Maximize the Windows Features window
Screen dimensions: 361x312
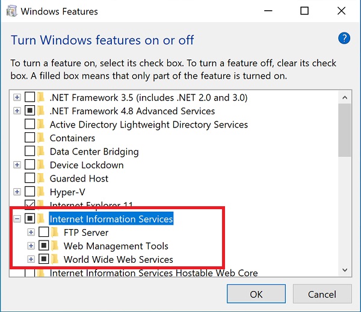point(304,11)
